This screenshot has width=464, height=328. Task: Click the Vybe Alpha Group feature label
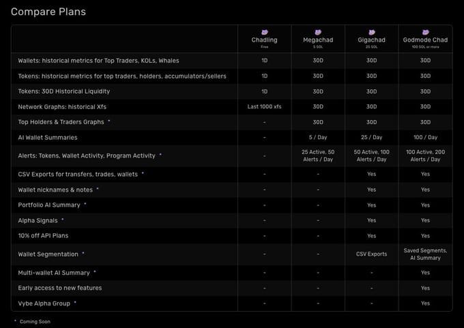point(44,303)
